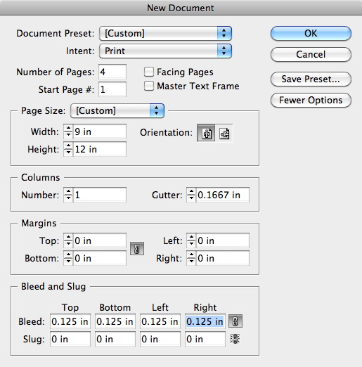Screen dimensions: 362x367
Task: Click the Start Page # field
Action: 112,89
